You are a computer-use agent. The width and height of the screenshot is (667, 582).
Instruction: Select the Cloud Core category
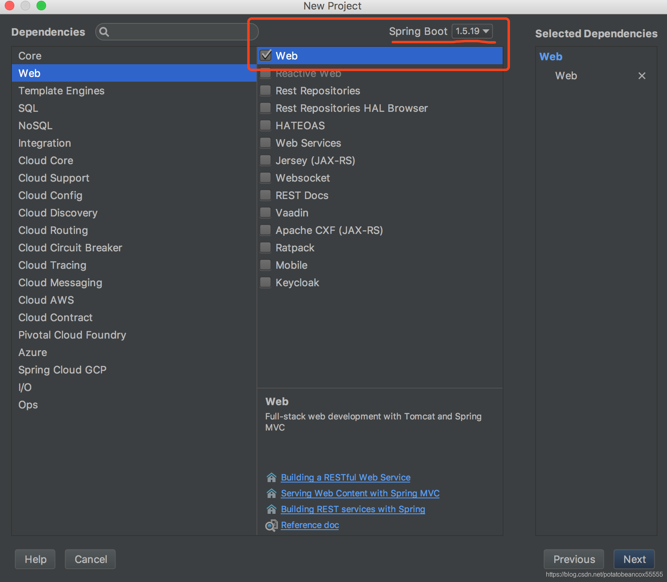click(x=134, y=161)
